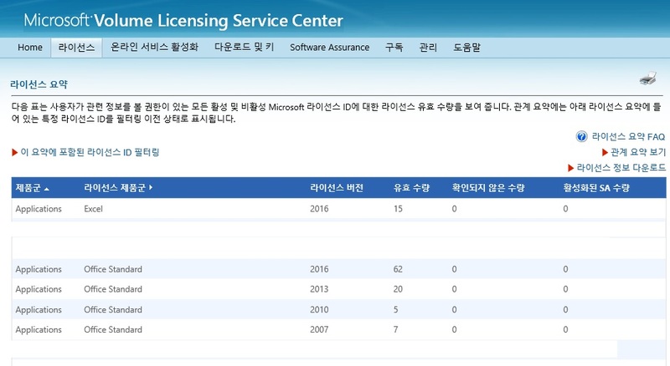
Task: Open the 구독 menu
Action: pos(394,47)
